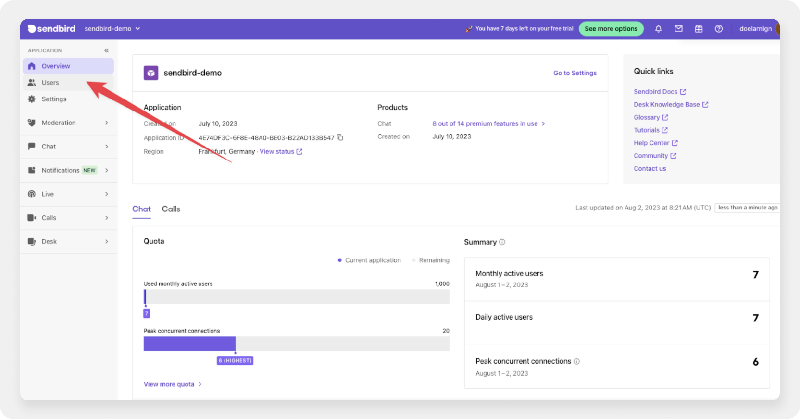Click See more options button
The image size is (800, 419).
(x=611, y=29)
